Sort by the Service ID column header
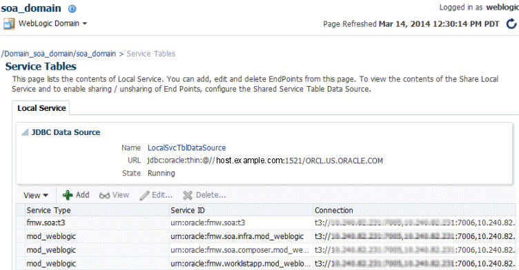This screenshot has width=519, height=270. (x=241, y=210)
